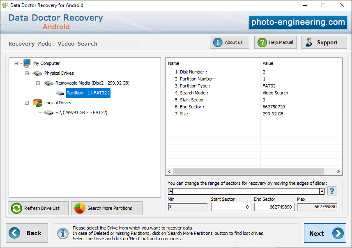Click the green question mark Help icon
The image size is (352, 248).
pyautogui.click(x=262, y=42)
